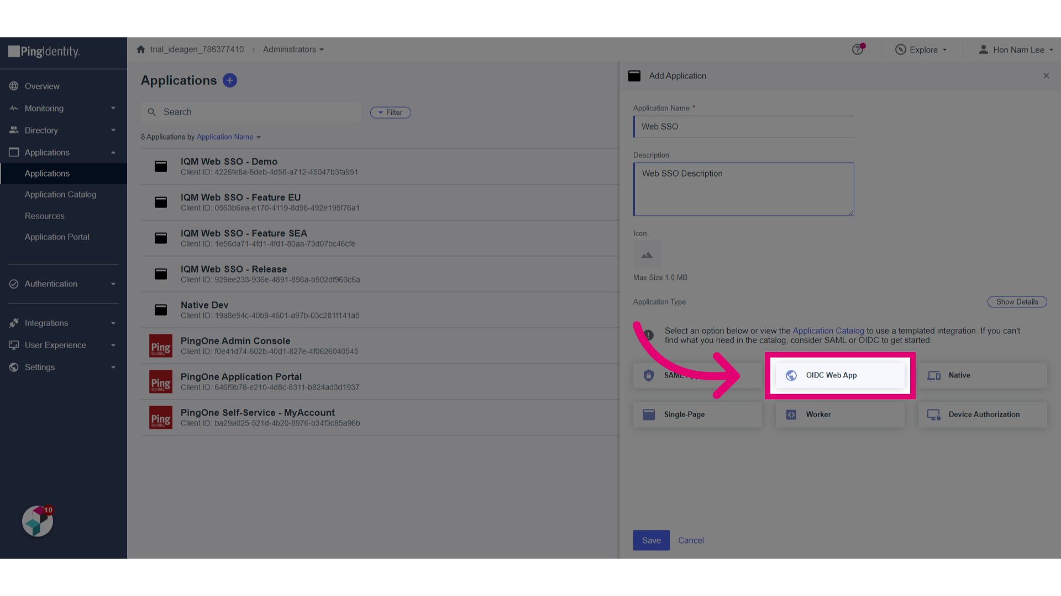Click the Authentication checkmark icon

[14, 284]
